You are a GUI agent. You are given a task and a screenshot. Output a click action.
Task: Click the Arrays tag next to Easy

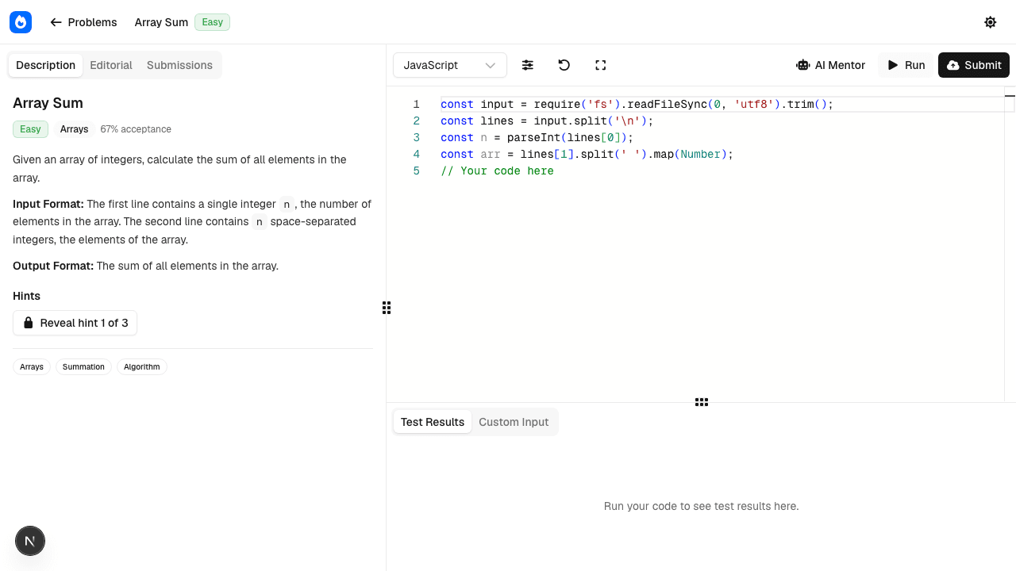coord(74,129)
